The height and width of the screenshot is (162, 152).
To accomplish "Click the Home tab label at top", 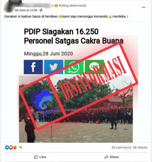I will [x=15, y=1].
